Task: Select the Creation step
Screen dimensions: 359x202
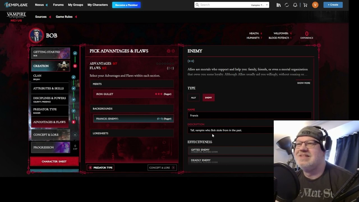Action: pos(50,66)
